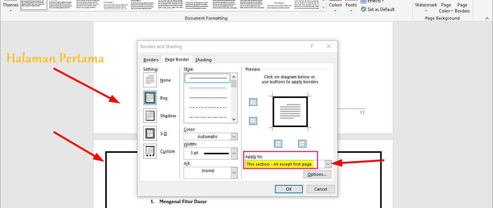Select the solid line style
493x208 pixels.
pyautogui.click(x=208, y=78)
